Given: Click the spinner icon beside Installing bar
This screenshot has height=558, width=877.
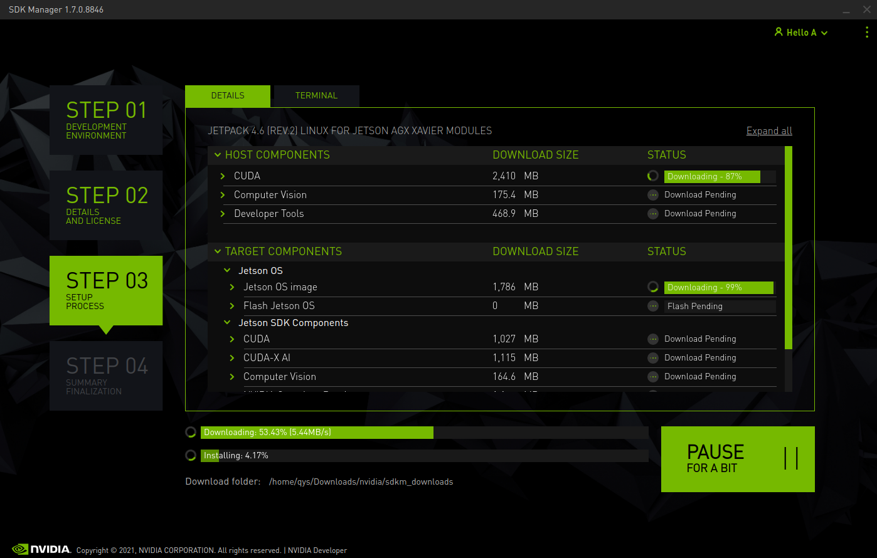Looking at the screenshot, I should pyautogui.click(x=191, y=455).
